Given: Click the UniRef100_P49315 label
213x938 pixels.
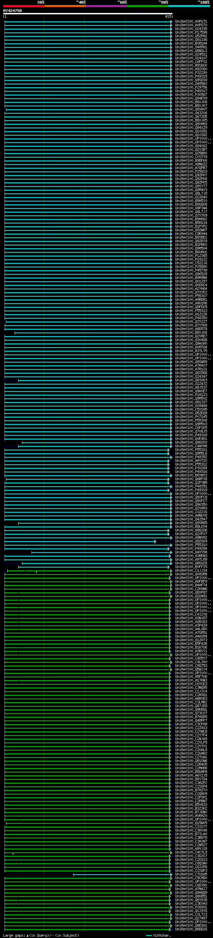Looking at the screenshot, I should [x=191, y=77].
